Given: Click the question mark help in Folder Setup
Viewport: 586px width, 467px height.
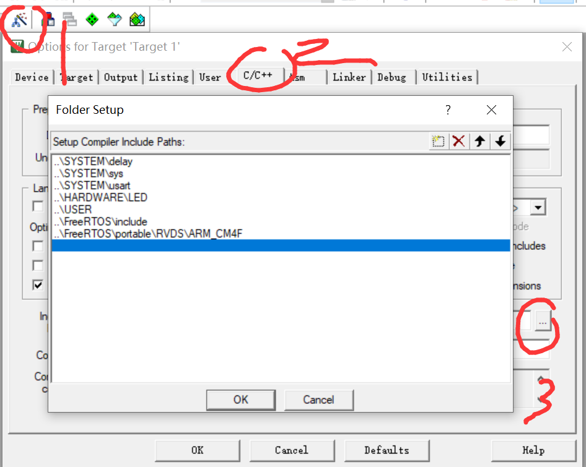Looking at the screenshot, I should pos(448,109).
